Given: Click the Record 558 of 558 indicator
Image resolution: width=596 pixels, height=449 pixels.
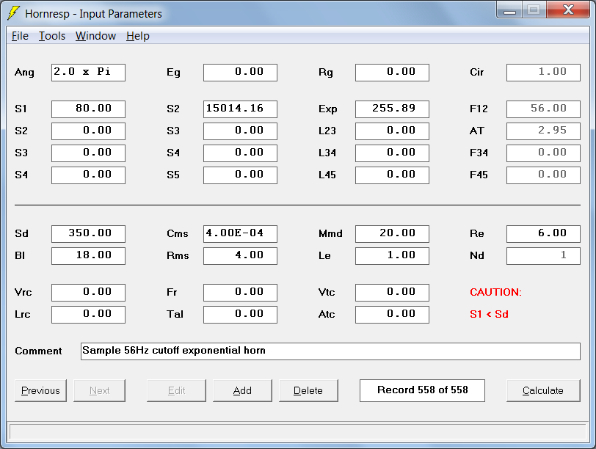Looking at the screenshot, I should (422, 390).
